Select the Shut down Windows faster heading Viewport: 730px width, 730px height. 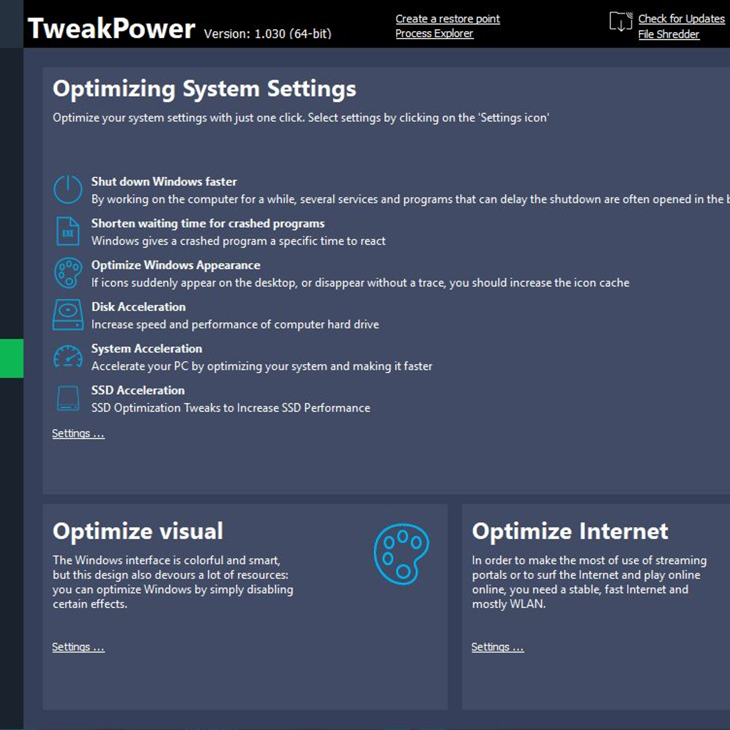(164, 182)
